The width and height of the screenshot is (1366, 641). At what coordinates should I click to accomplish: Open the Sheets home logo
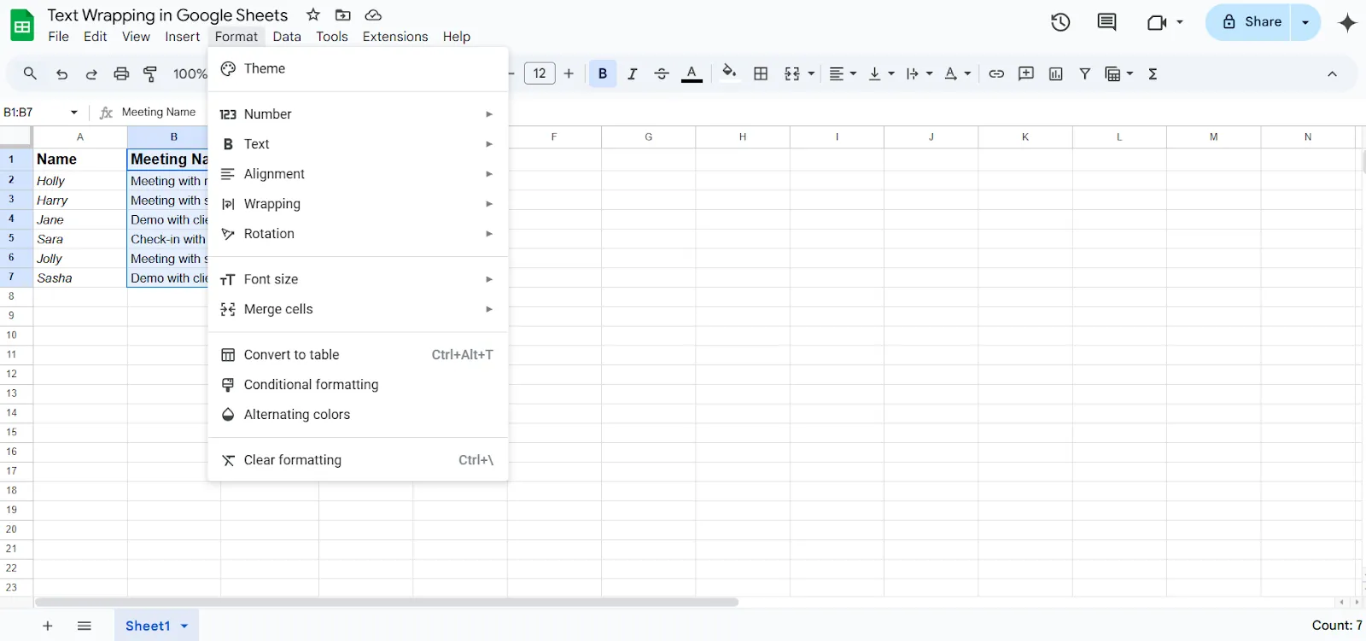pos(22,26)
